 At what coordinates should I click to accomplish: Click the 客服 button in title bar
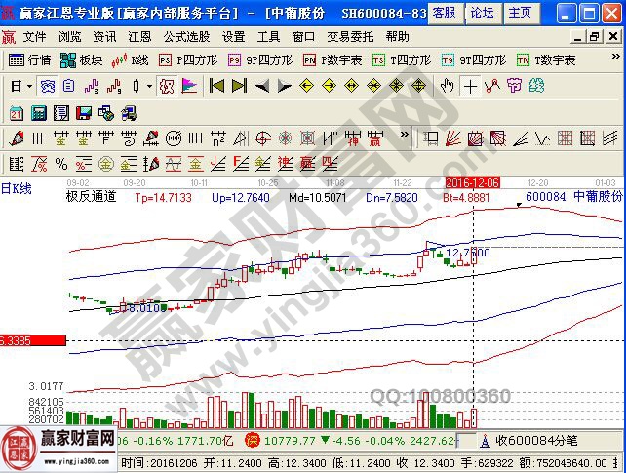[445, 13]
